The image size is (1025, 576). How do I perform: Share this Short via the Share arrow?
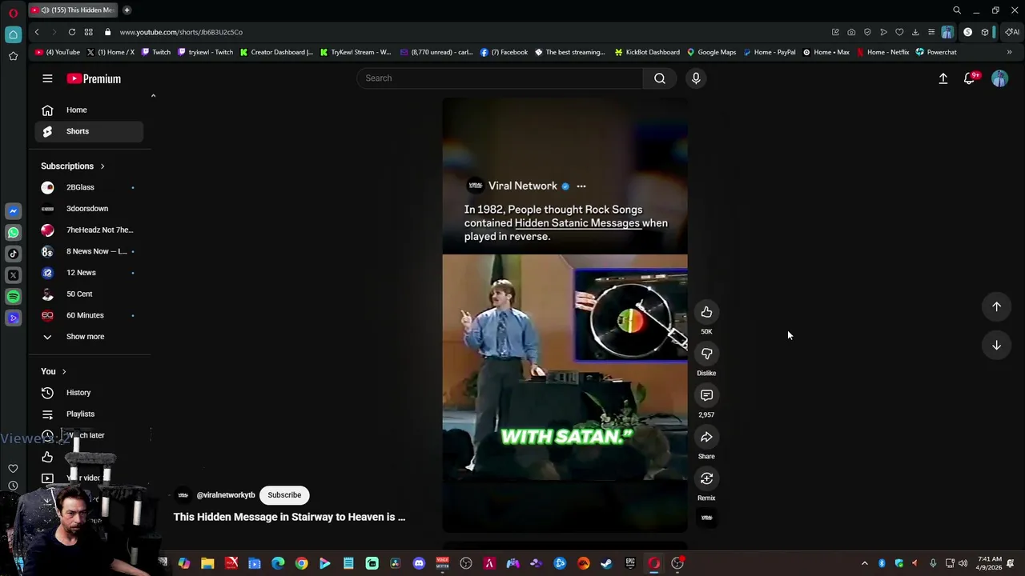[706, 437]
